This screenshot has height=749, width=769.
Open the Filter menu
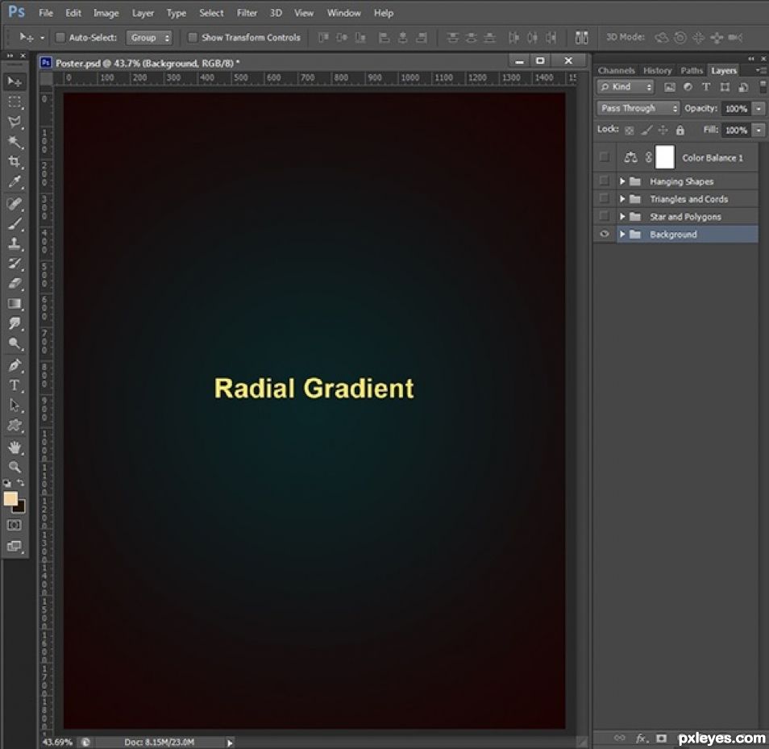tap(247, 13)
